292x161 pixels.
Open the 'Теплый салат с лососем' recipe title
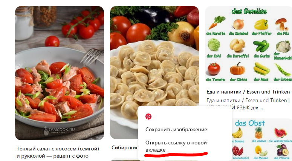[58, 152]
